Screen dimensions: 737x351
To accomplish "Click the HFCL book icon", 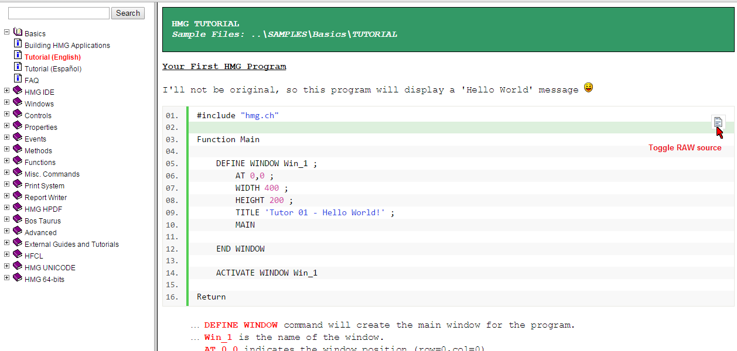I will [x=18, y=254].
